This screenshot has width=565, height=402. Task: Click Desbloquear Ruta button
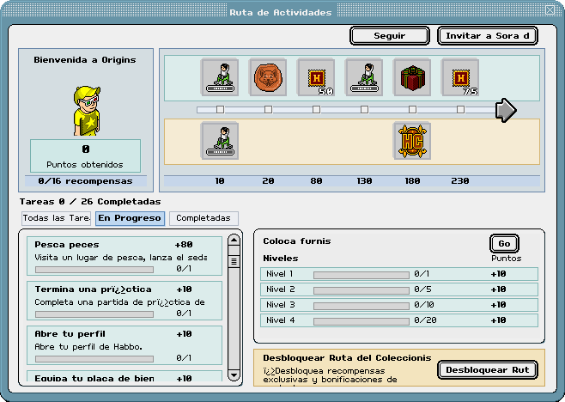click(x=488, y=370)
